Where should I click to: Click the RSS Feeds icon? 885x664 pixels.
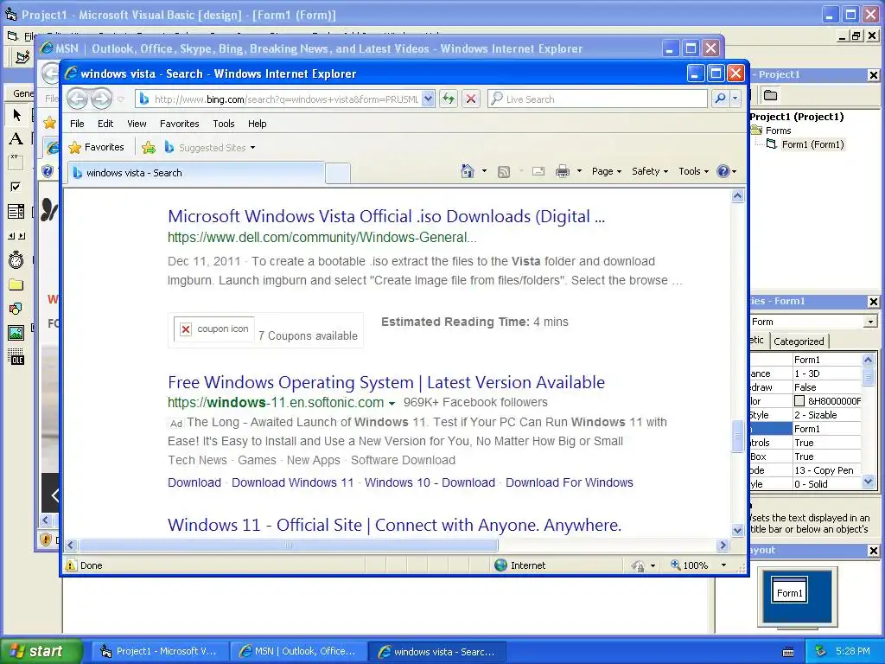(504, 172)
